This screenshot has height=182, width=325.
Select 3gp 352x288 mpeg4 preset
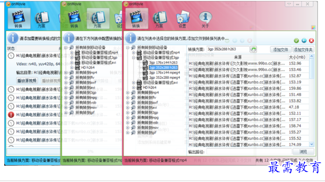coord(164,77)
